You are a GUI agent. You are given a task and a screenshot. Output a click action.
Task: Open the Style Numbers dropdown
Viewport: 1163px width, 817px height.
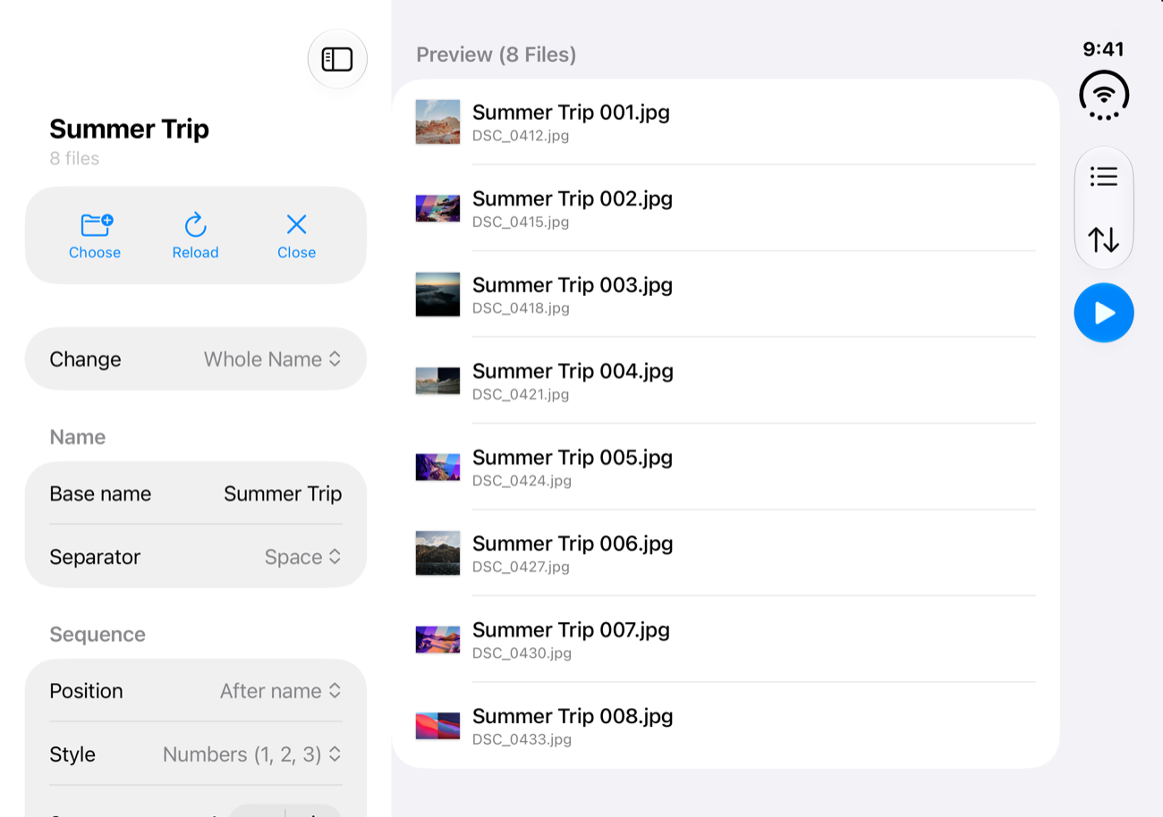coord(196,754)
